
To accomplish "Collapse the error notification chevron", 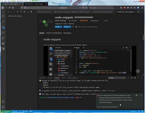I will tap(139, 95).
